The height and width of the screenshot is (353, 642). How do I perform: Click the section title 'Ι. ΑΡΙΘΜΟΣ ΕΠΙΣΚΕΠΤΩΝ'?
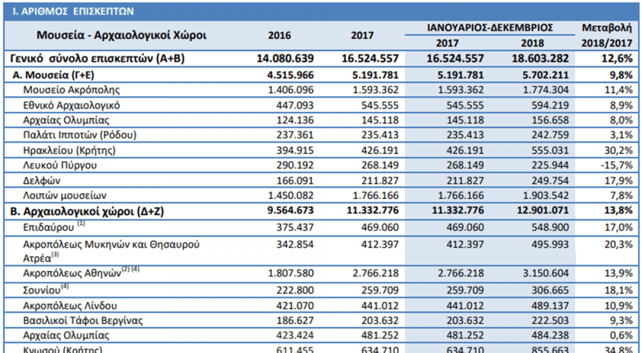coord(73,11)
